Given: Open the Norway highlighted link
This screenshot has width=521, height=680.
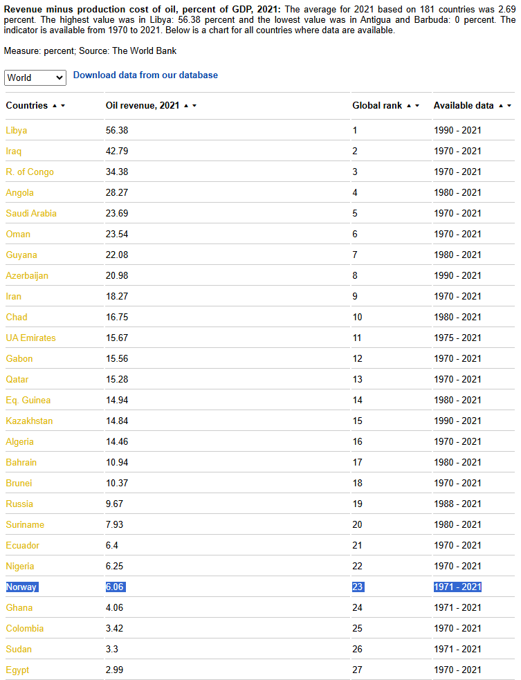Looking at the screenshot, I should point(21,587).
